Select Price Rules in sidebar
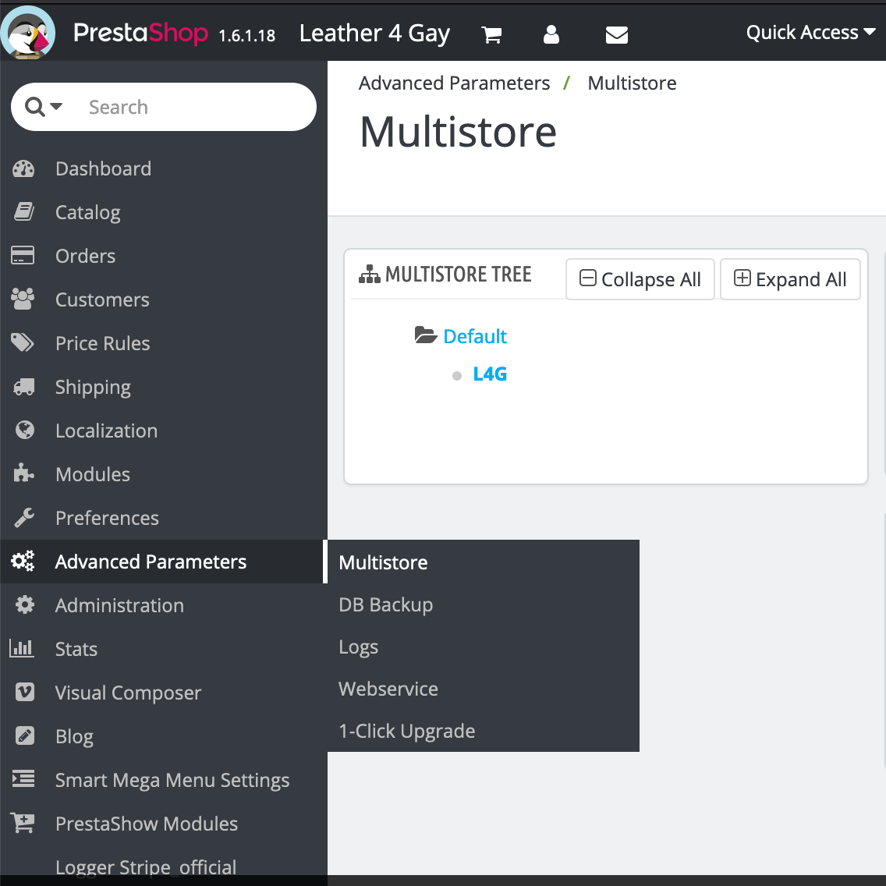 (x=103, y=343)
